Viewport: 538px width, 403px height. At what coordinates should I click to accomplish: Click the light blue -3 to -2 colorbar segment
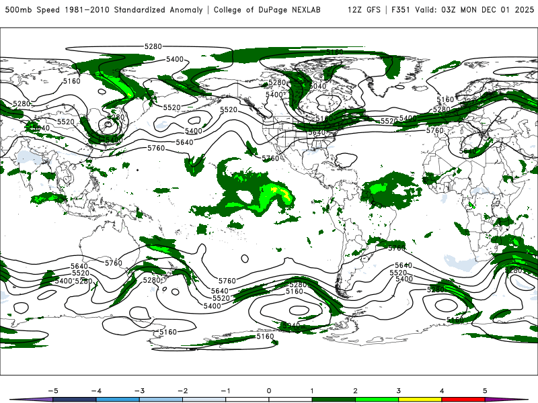[x=161, y=400]
